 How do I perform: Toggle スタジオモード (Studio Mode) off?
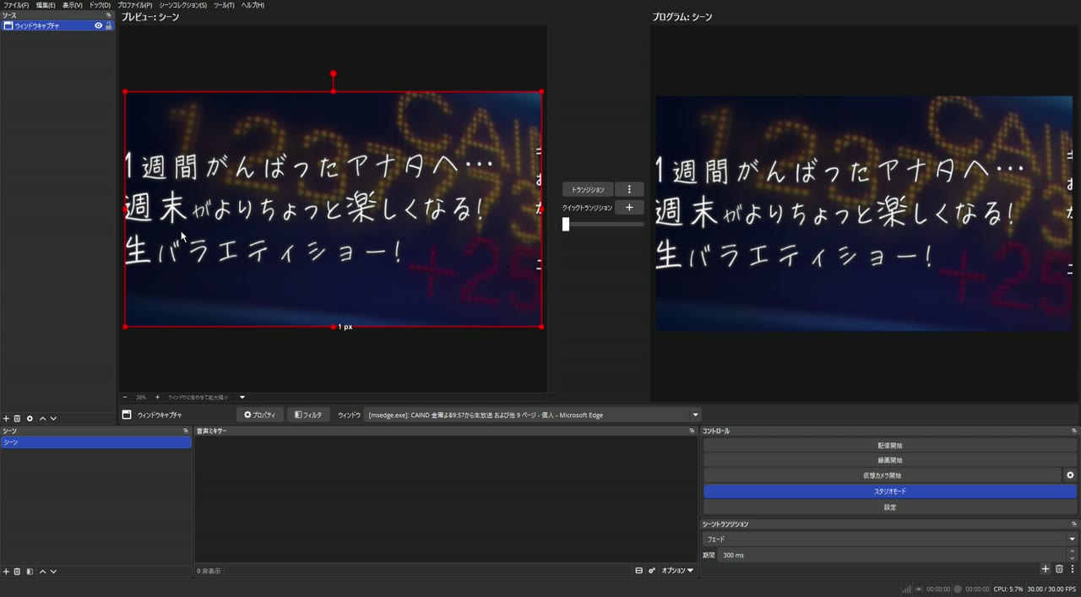point(890,491)
